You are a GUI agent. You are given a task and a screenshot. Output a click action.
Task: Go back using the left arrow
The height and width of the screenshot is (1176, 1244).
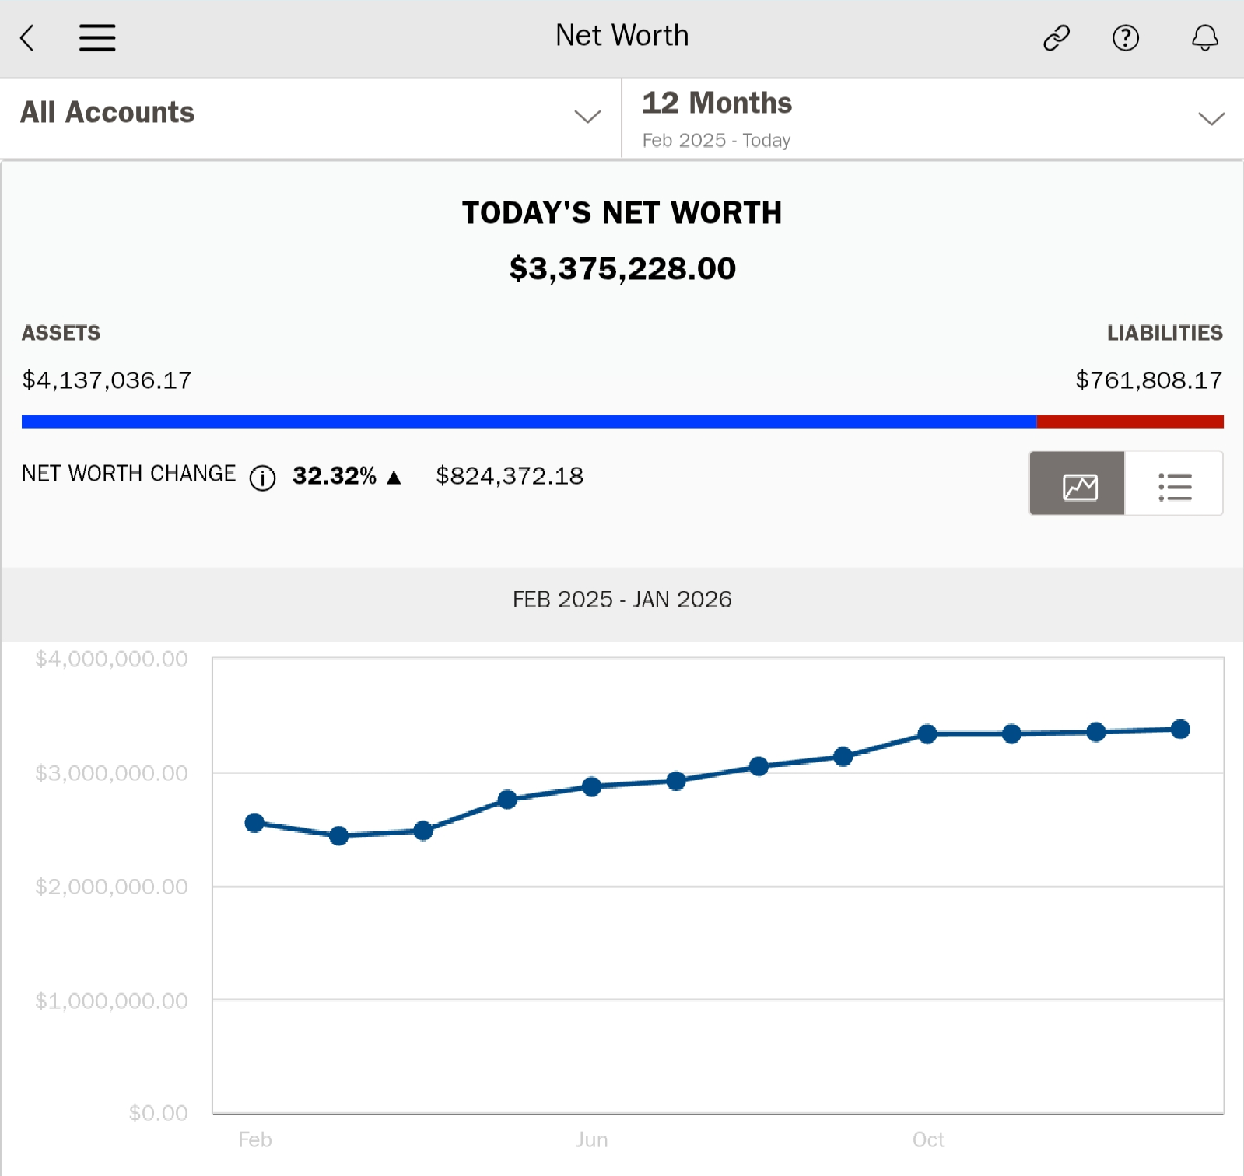point(28,37)
